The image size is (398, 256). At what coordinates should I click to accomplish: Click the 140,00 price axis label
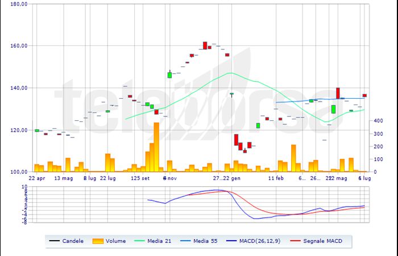click(19, 88)
